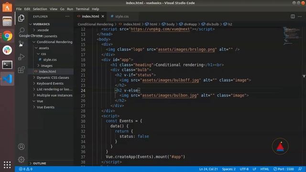The height and width of the screenshot is (172, 306).
Task: Change end of line sequence LF
Action: click(x=254, y=169)
